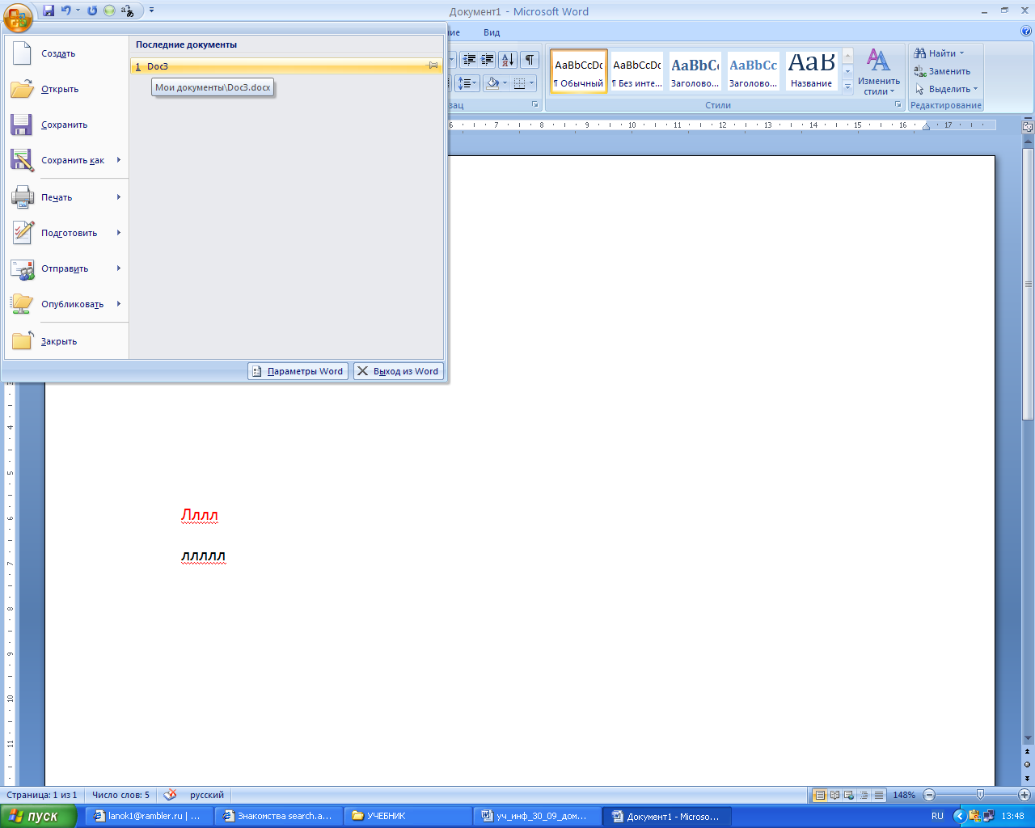The width and height of the screenshot is (1035, 828).
Task: Click decrease indent icon
Action: click(469, 60)
